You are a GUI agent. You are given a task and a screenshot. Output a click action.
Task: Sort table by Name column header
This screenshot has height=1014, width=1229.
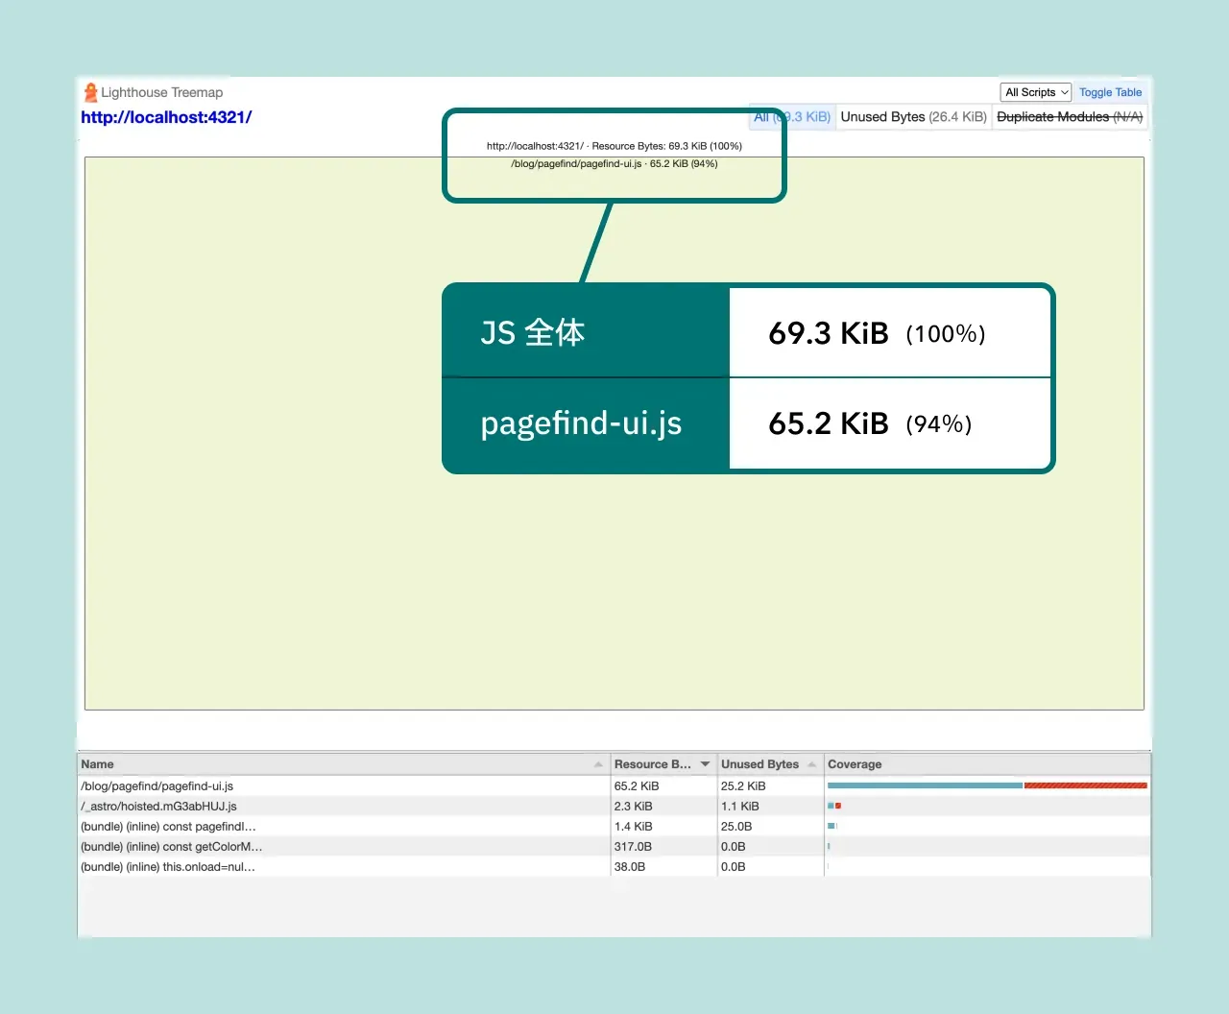pyautogui.click(x=98, y=764)
